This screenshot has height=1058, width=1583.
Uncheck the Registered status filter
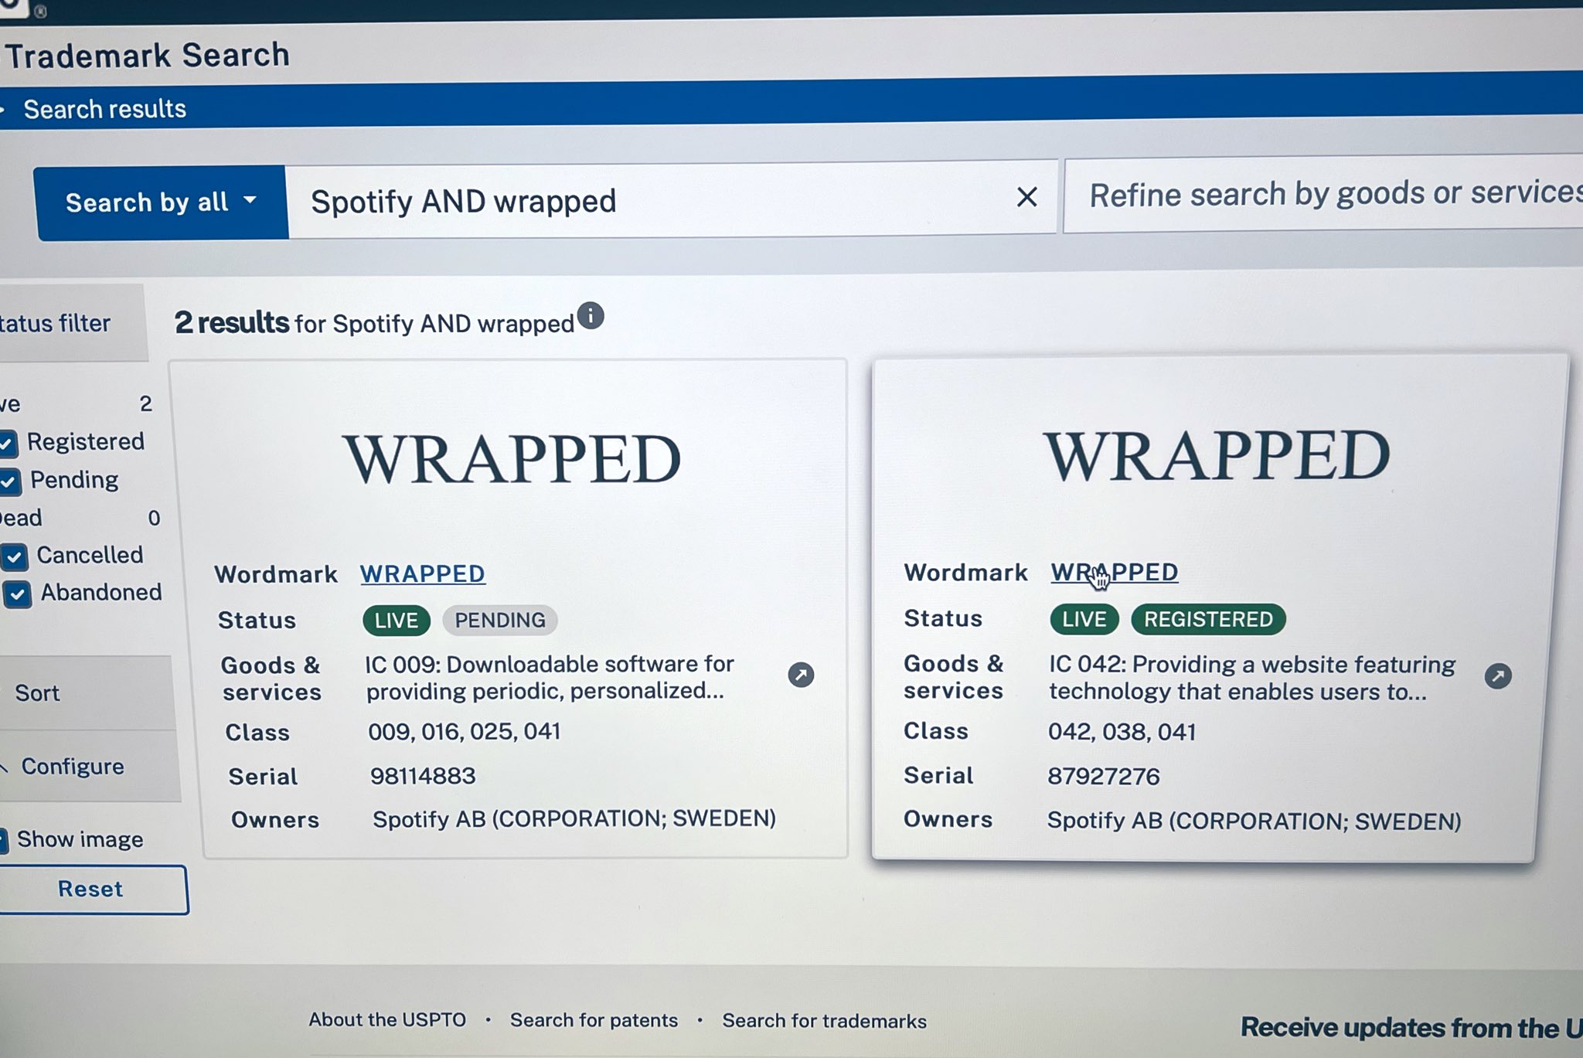click(8, 443)
